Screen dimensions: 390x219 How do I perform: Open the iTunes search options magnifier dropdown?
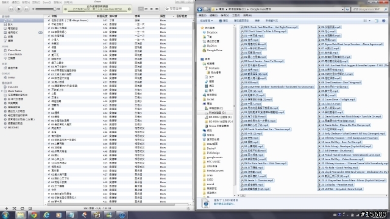[x=167, y=9]
